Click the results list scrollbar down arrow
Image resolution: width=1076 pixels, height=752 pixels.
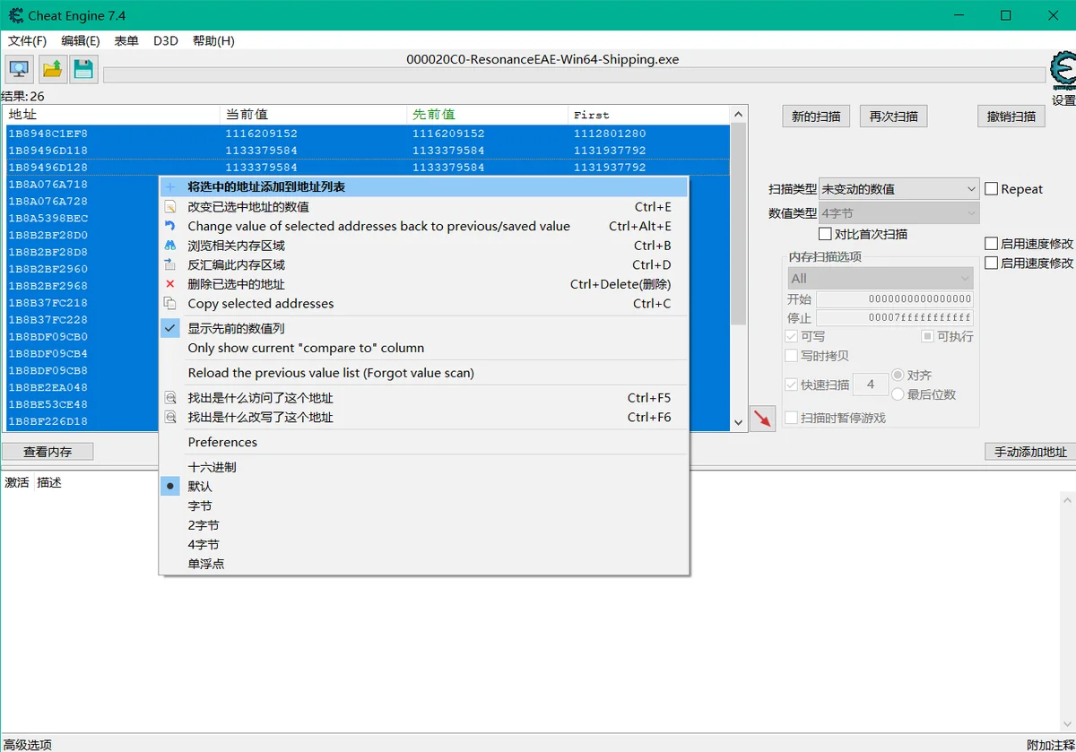pyautogui.click(x=739, y=422)
